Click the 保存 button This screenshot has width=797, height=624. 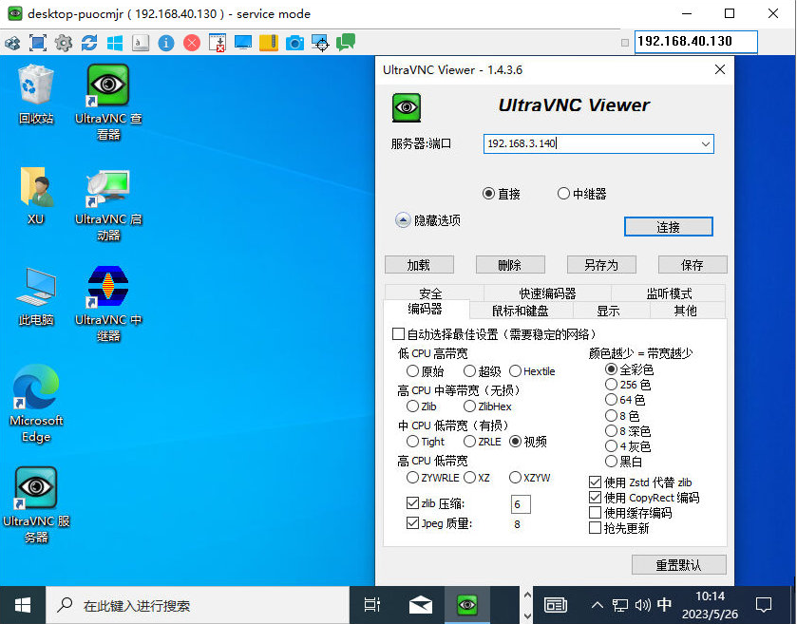[693, 265]
